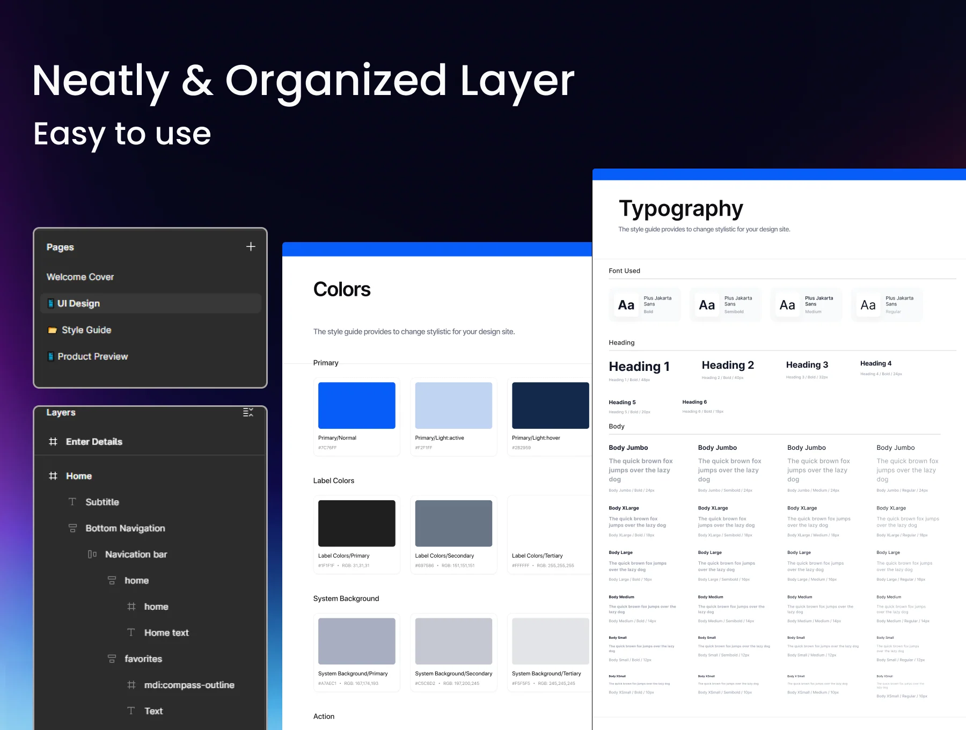Viewport: 966px width, 730px height.
Task: Open the Welcome Cover page
Action: (80, 277)
